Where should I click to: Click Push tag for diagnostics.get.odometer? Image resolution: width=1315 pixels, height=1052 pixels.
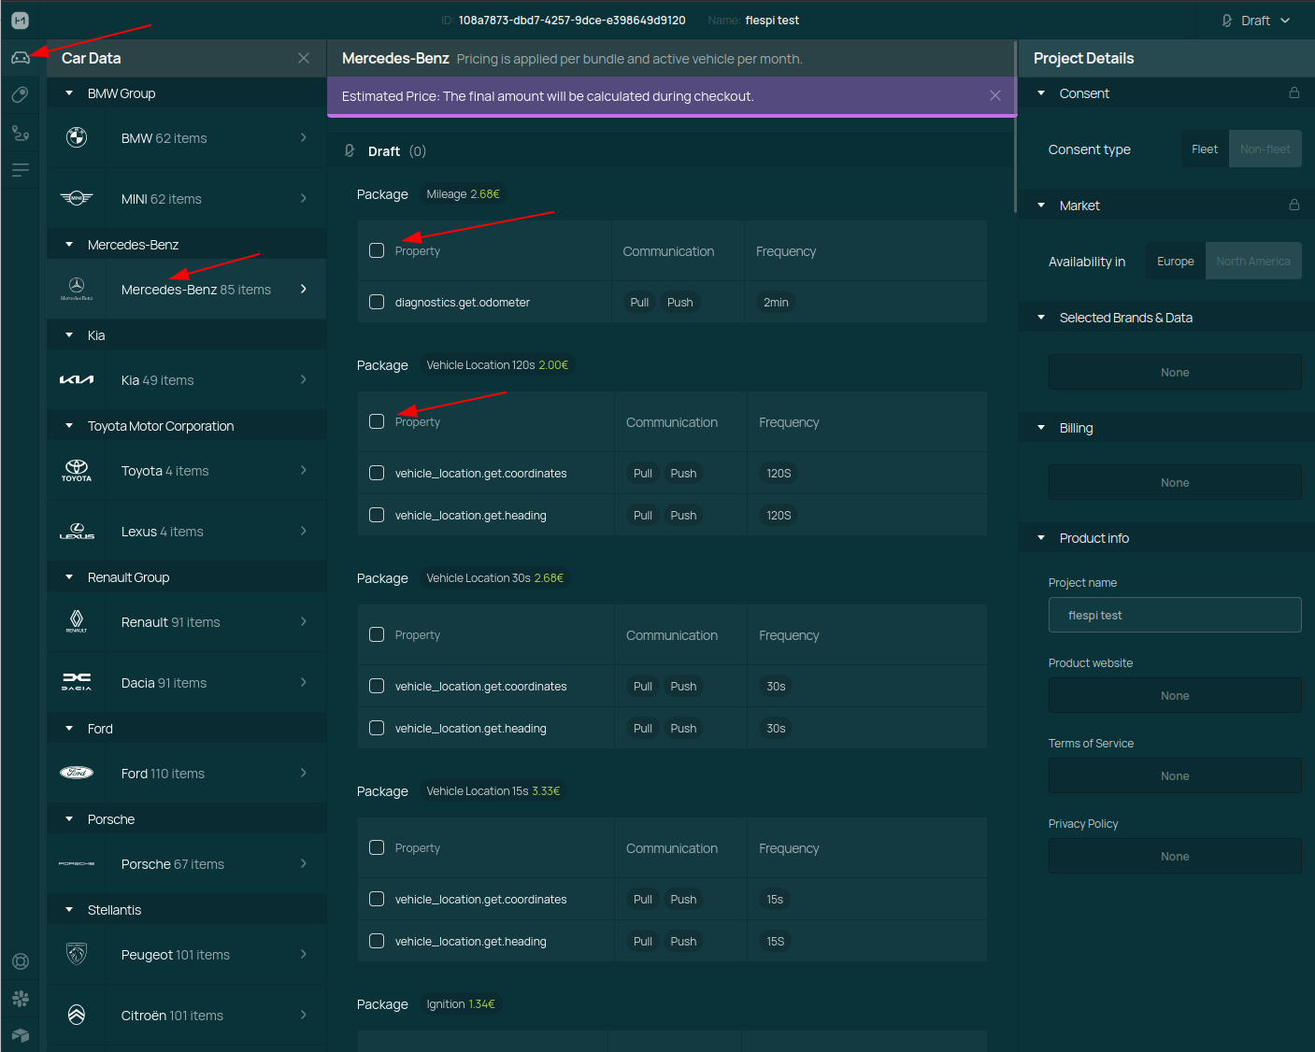[x=680, y=302]
